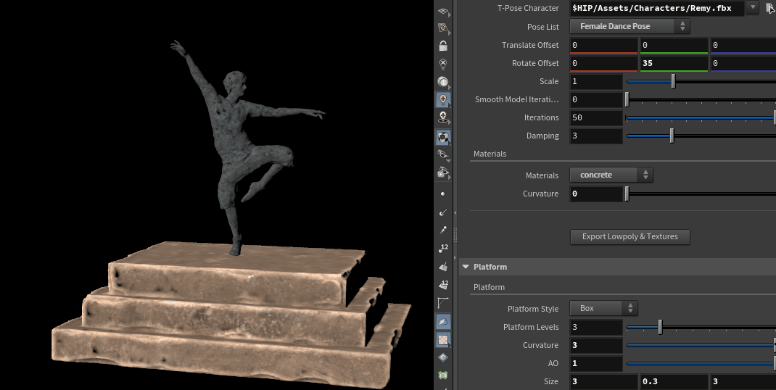This screenshot has height=390, width=776.
Task: Click the primitive hulls curve icon
Action: click(x=443, y=302)
